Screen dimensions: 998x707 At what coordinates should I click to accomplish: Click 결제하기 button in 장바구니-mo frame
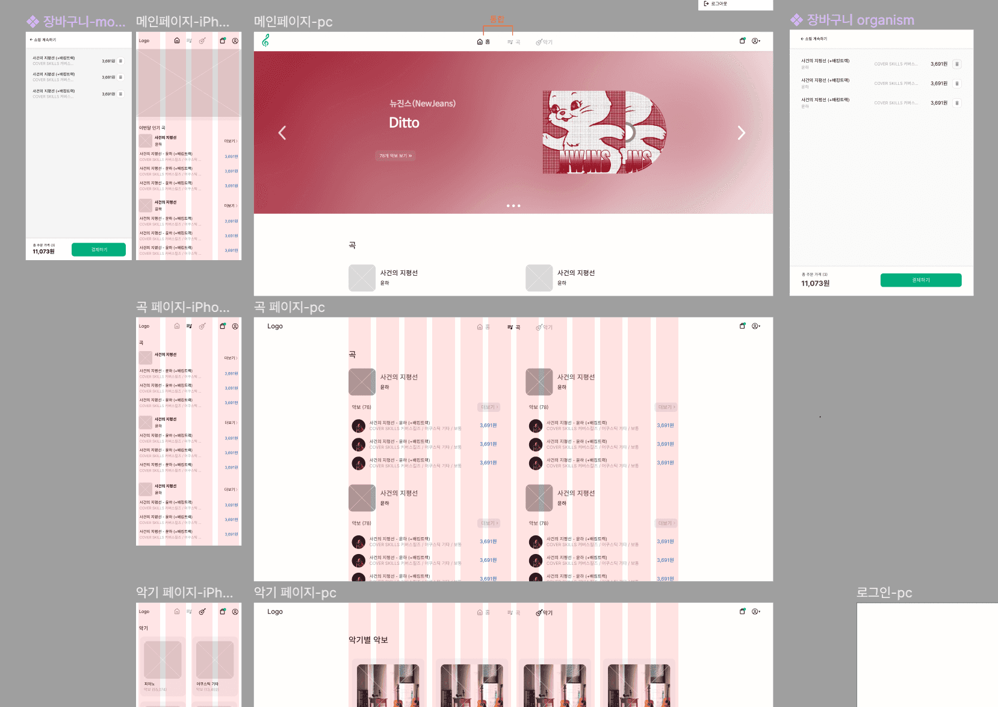click(x=99, y=249)
